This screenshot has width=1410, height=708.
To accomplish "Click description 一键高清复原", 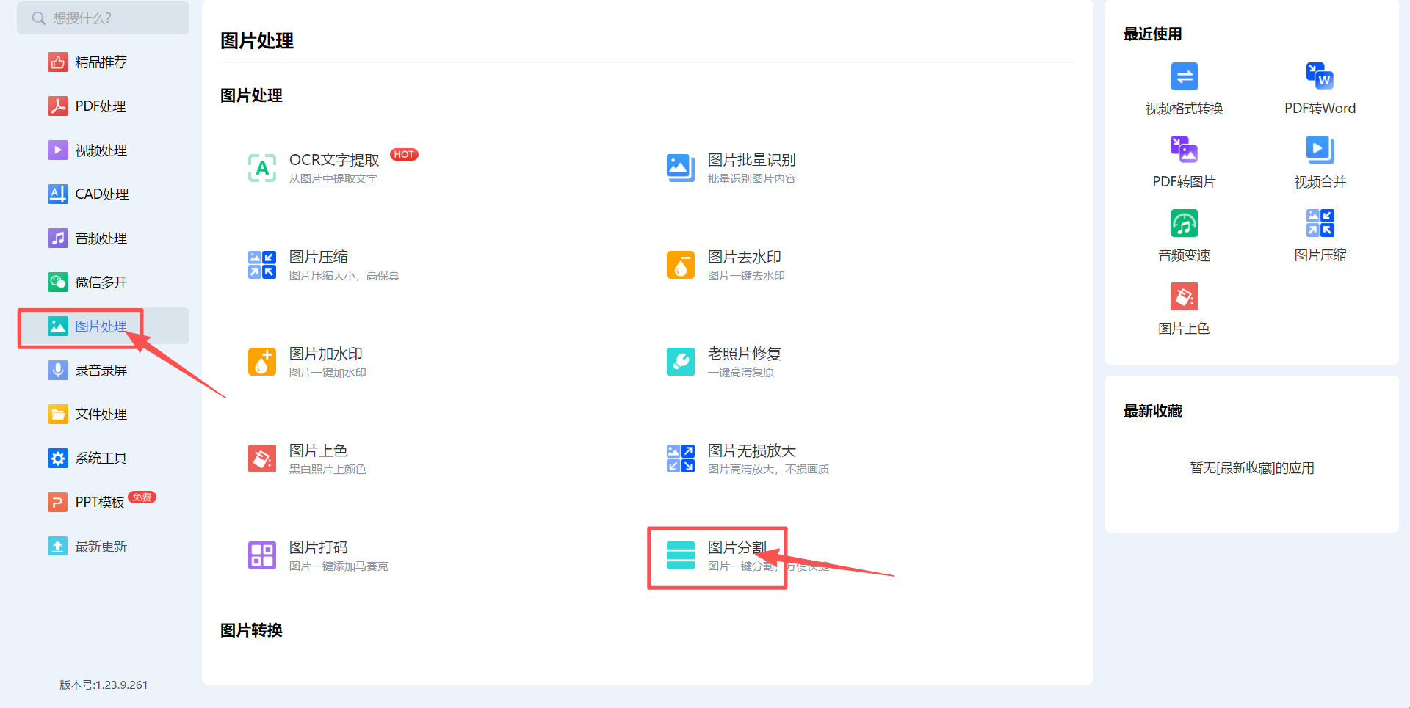I will (x=740, y=373).
